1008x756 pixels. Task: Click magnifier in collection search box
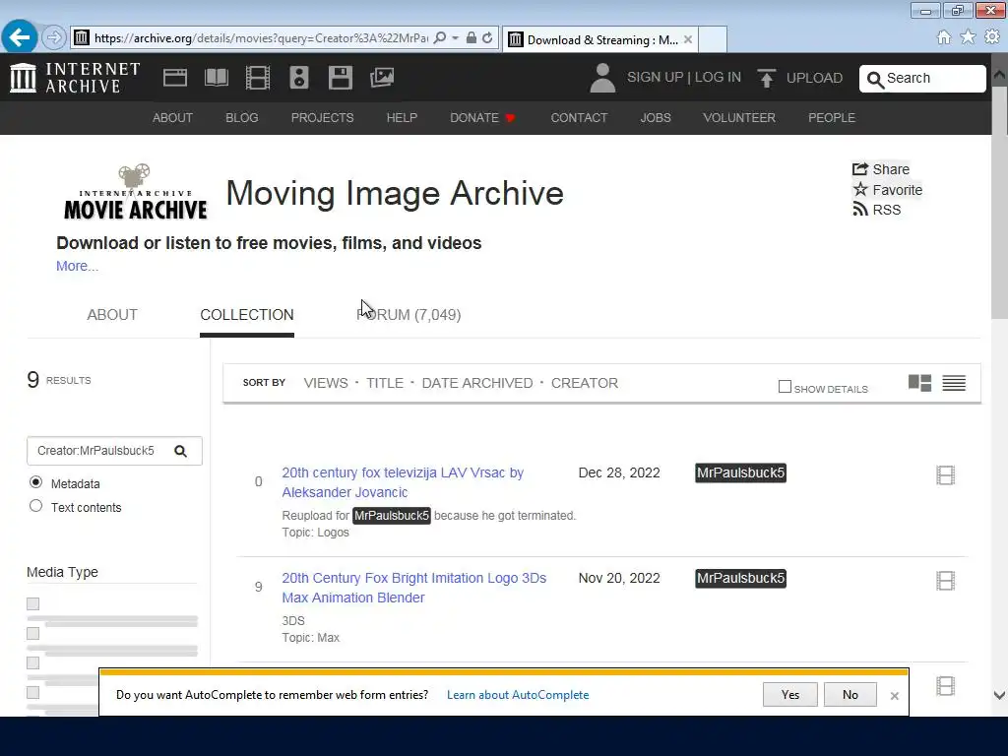click(x=181, y=451)
